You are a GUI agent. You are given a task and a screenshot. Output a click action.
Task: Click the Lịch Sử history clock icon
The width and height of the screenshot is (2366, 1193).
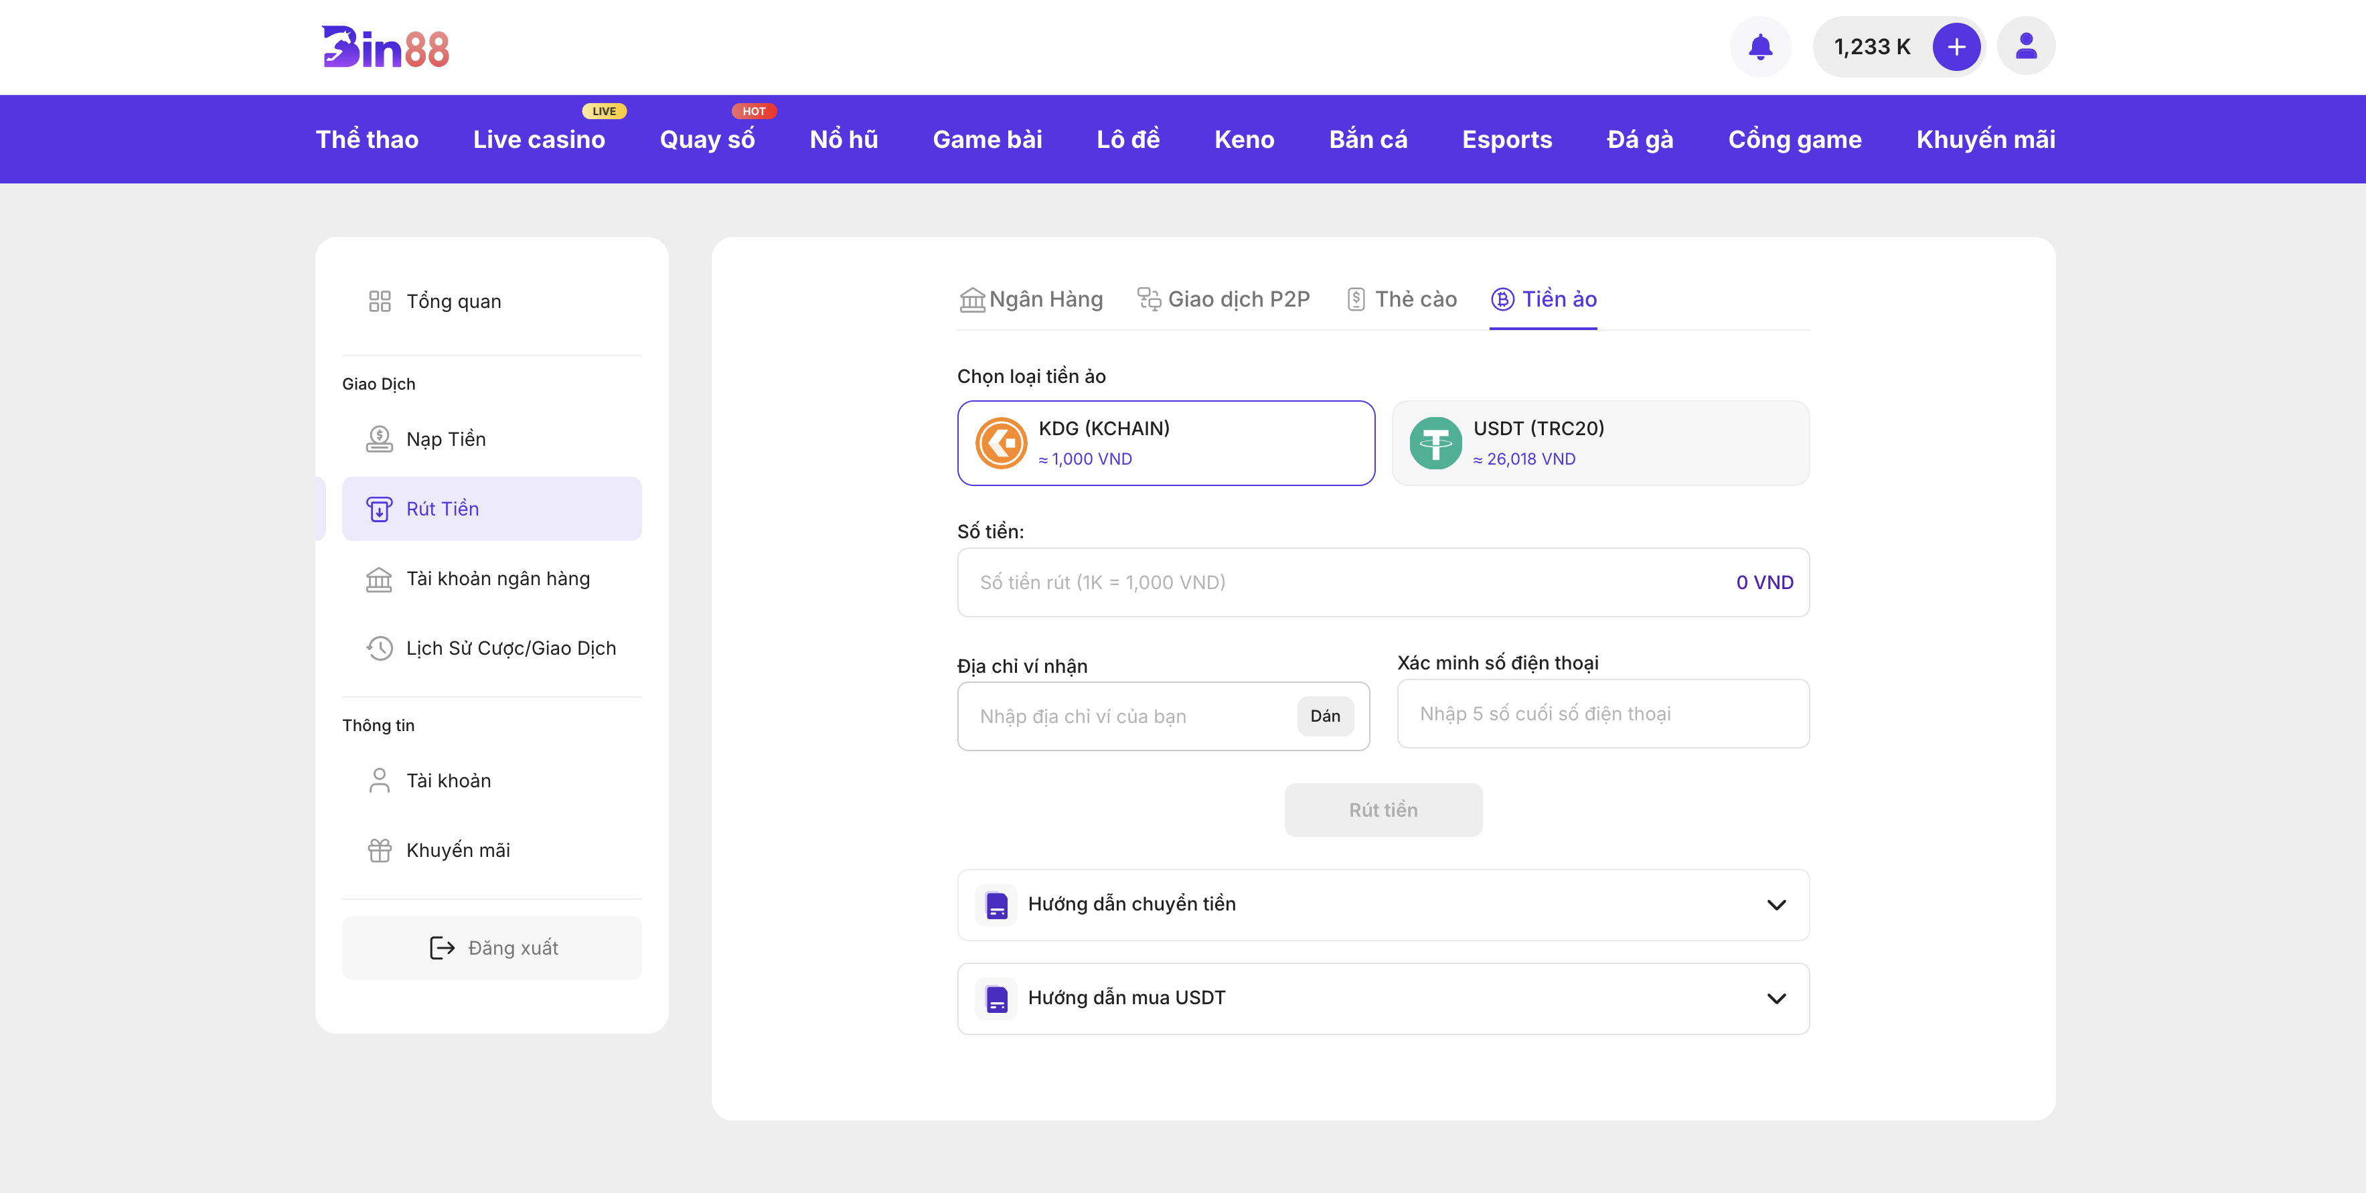tap(380, 649)
